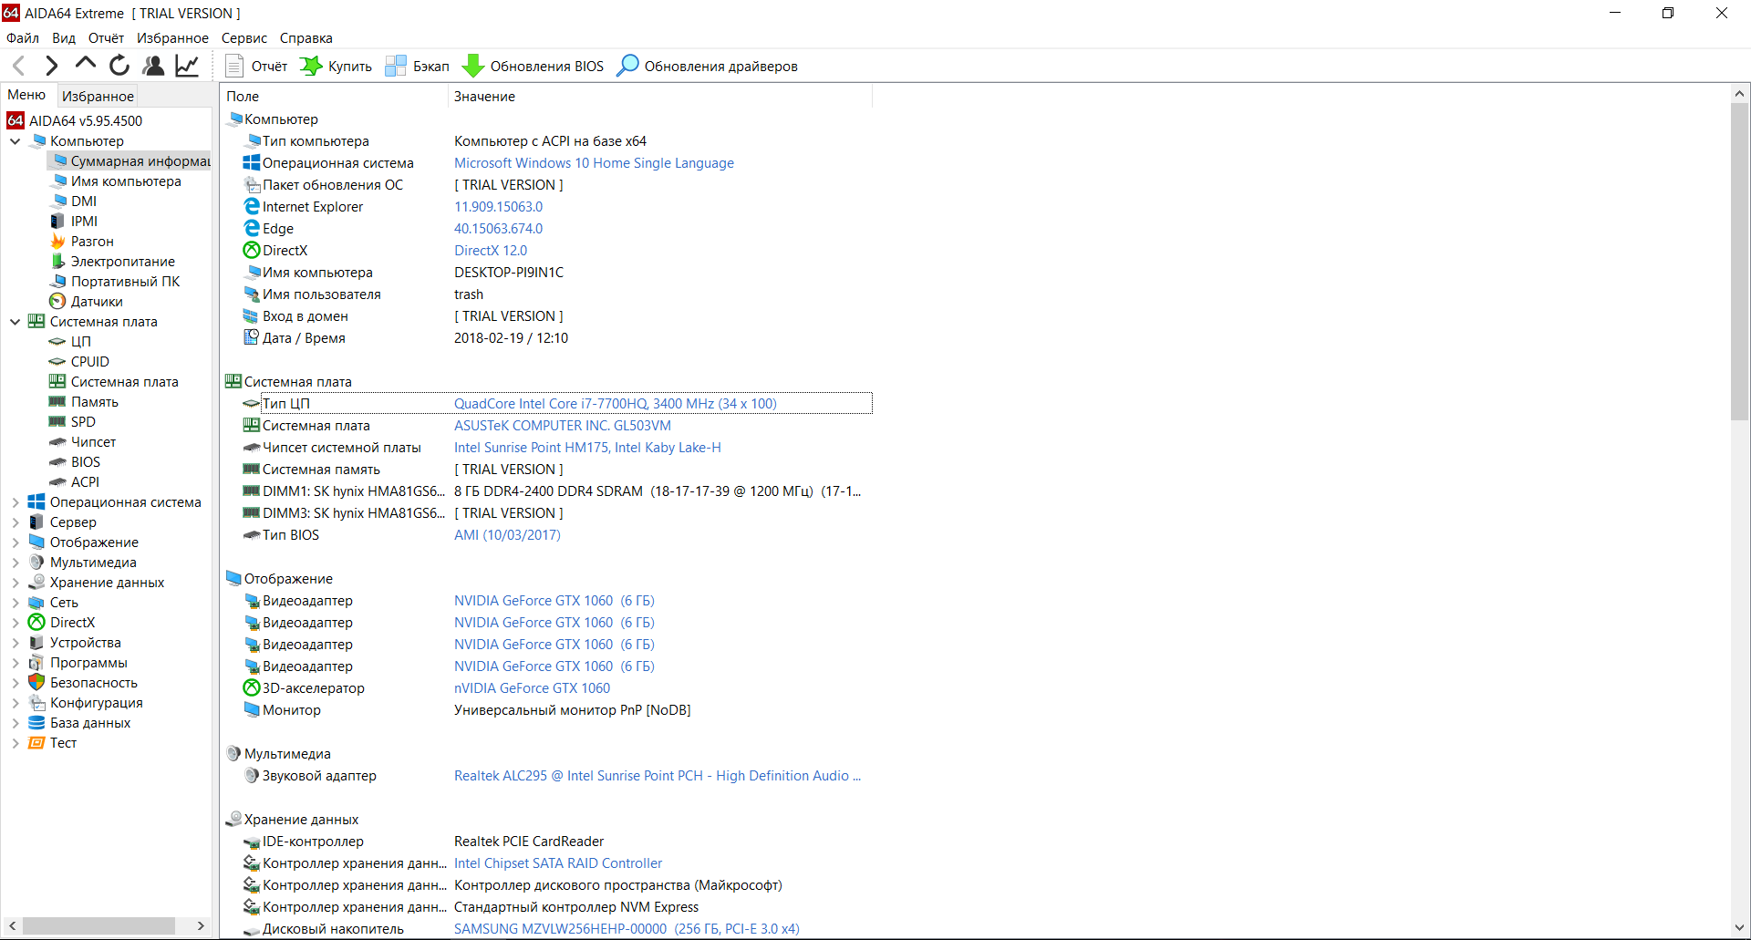Open the Сервис menu

coord(243,38)
